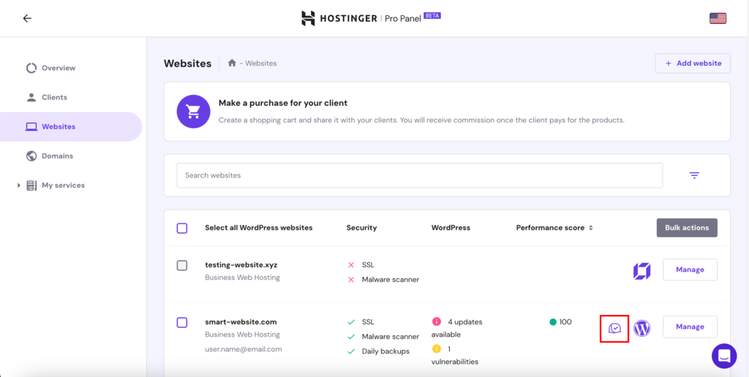This screenshot has width=749, height=377.
Task: Navigate to Domains in the sidebar
Action: click(x=57, y=156)
